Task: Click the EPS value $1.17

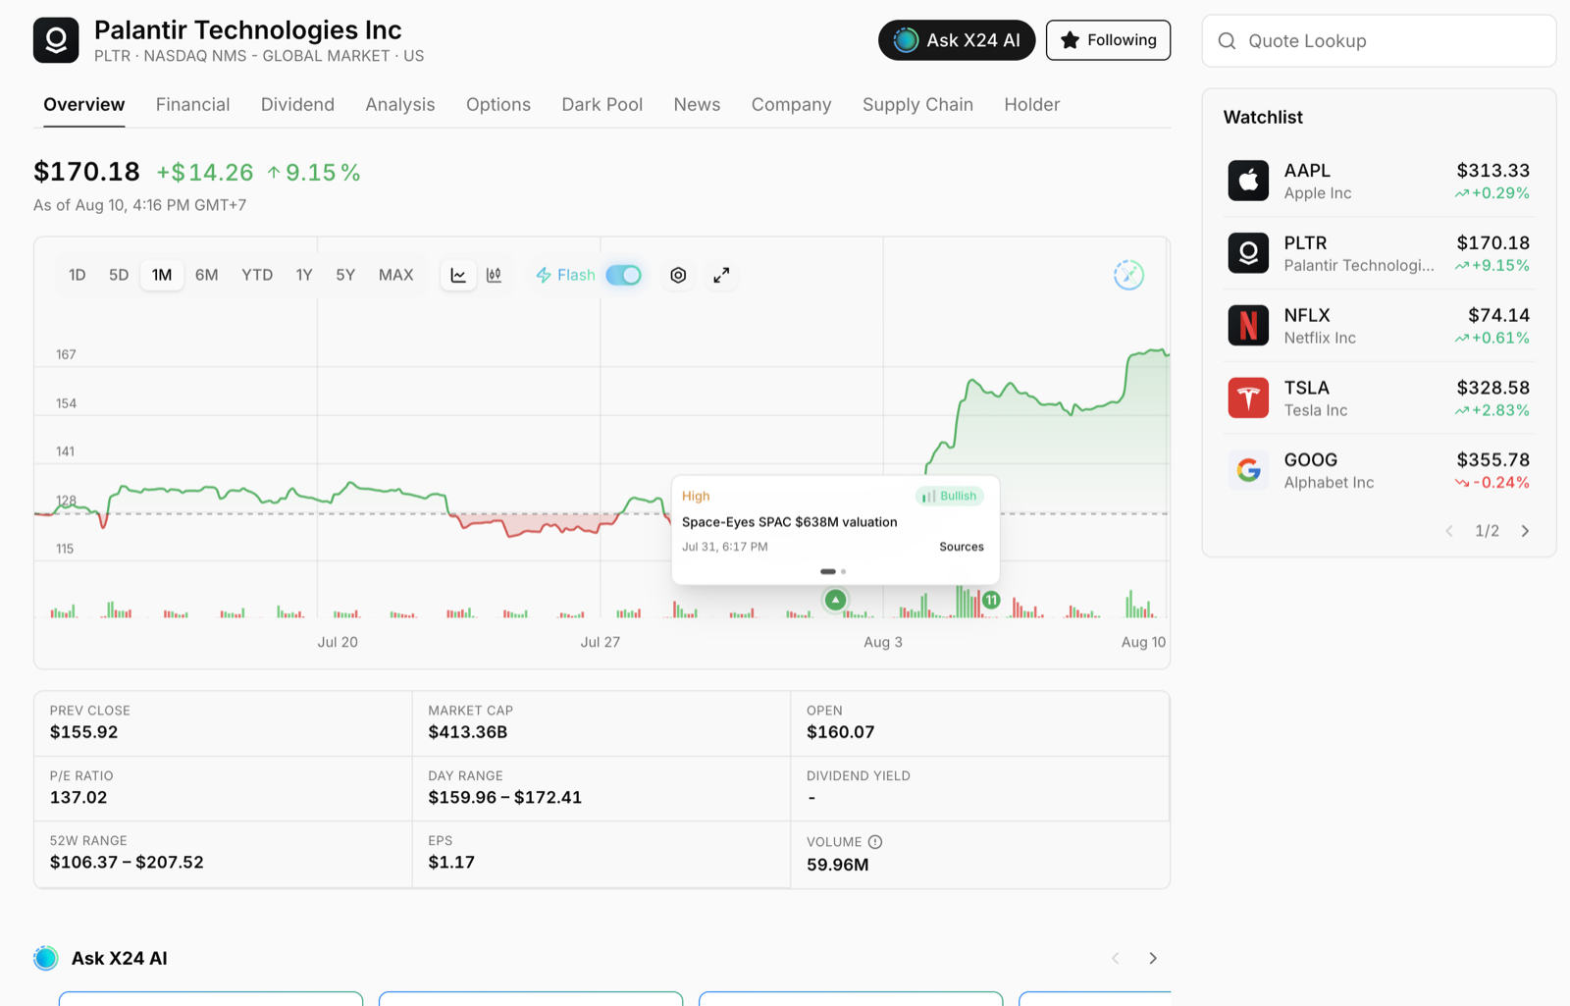Action: click(451, 863)
